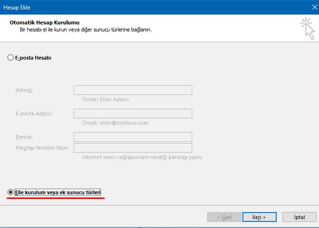Click the Parolayı Yeniden Yazın label
This screenshot has height=228, width=319.
point(43,148)
